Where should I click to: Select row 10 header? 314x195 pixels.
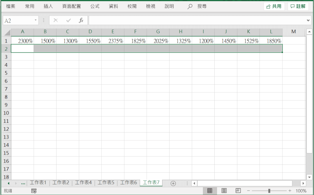(6, 113)
